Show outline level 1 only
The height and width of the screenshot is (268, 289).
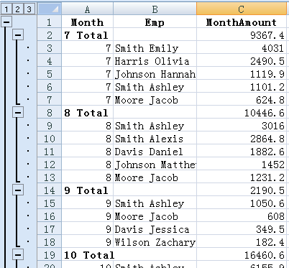pyautogui.click(x=6, y=9)
